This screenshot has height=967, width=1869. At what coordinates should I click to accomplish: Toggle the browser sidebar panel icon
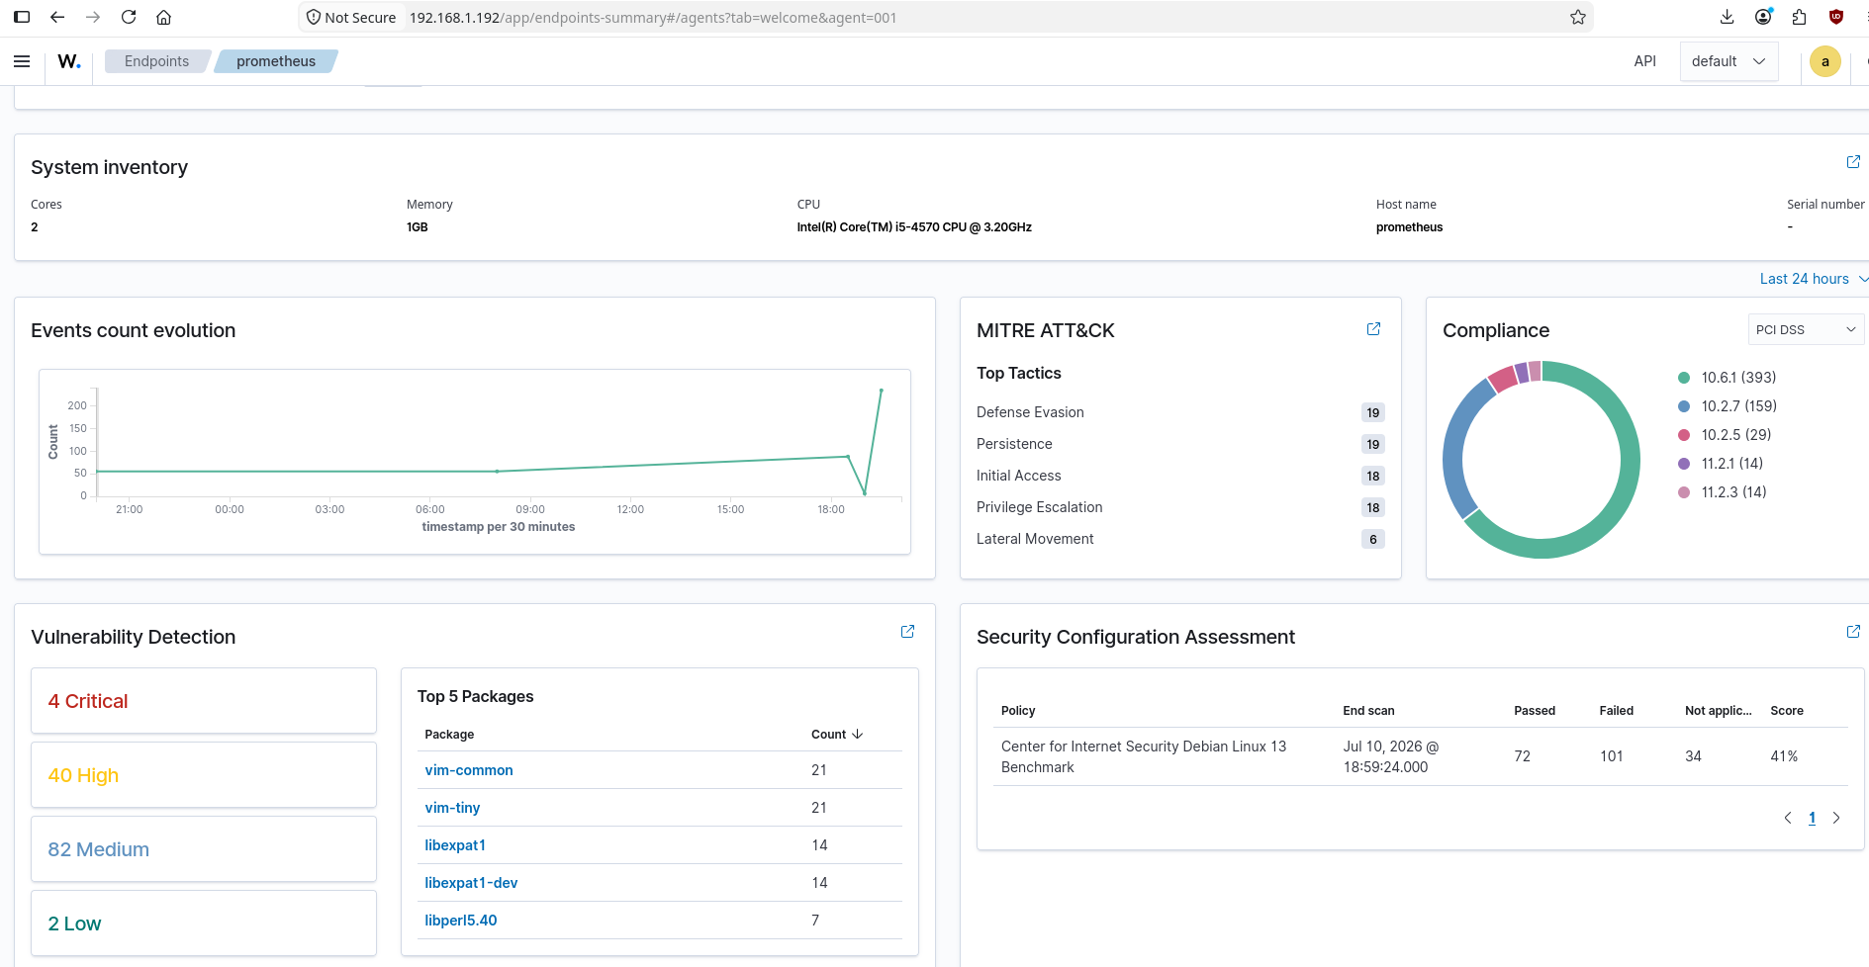click(22, 17)
